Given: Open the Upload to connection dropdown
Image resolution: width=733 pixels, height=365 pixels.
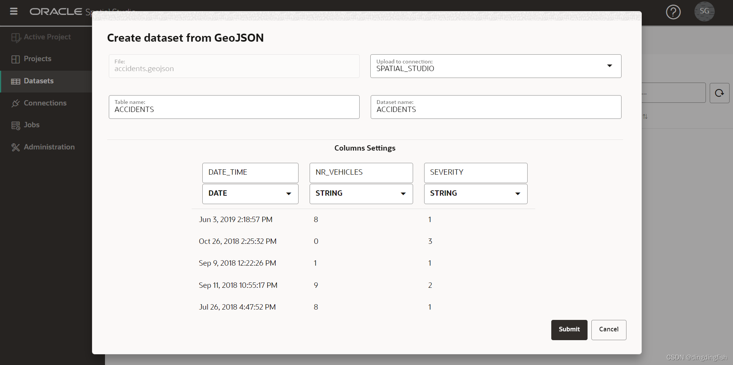Looking at the screenshot, I should pos(496,66).
